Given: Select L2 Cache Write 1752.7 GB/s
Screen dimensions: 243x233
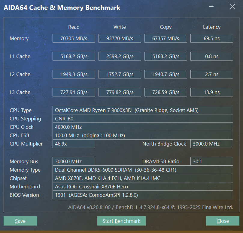Looking at the screenshot, I should point(120,74).
